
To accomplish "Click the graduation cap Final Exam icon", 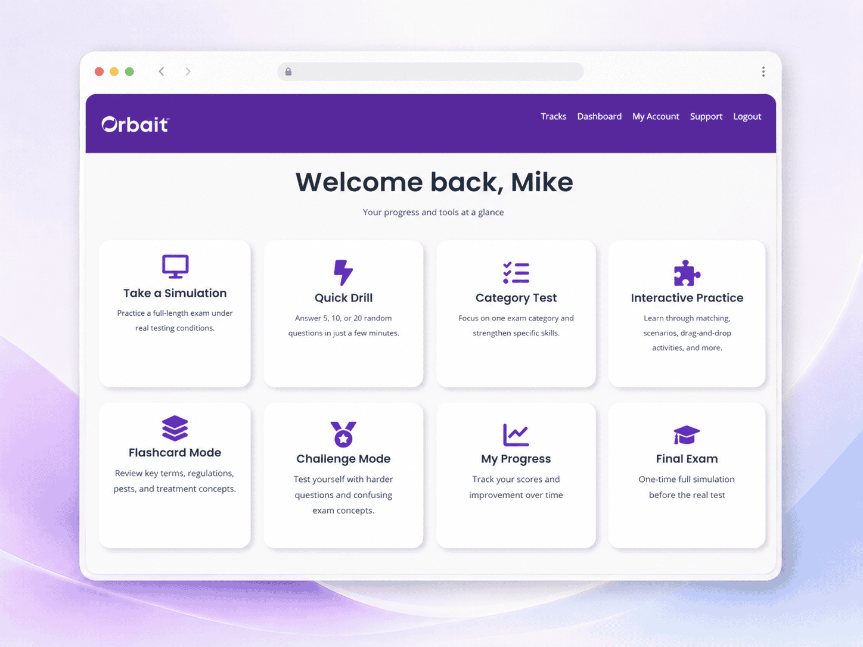I will (687, 435).
